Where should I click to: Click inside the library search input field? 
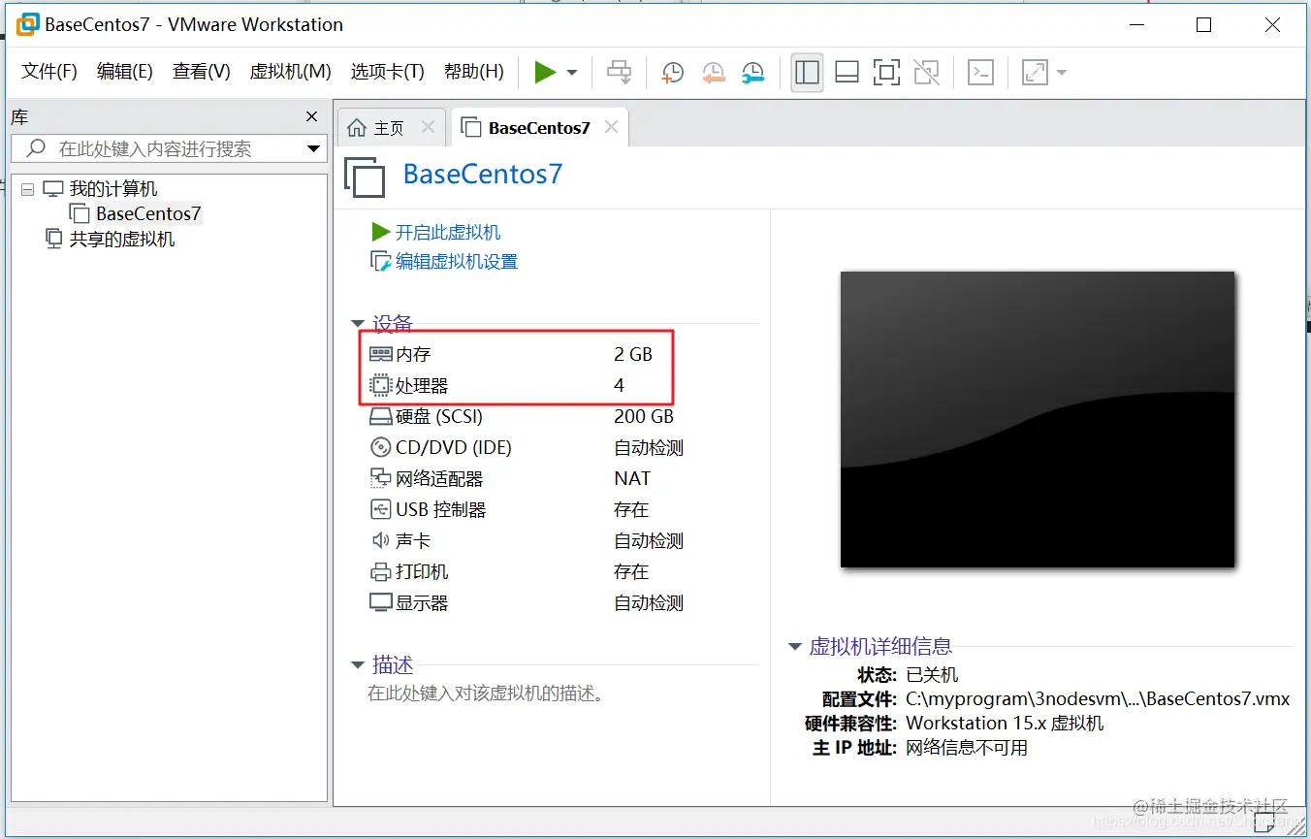155,148
